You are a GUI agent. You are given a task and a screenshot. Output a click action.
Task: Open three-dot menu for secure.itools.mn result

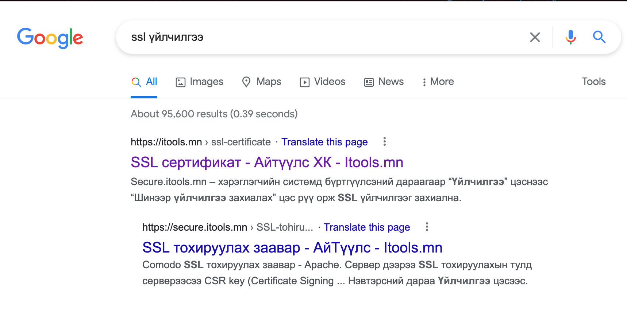(x=427, y=227)
